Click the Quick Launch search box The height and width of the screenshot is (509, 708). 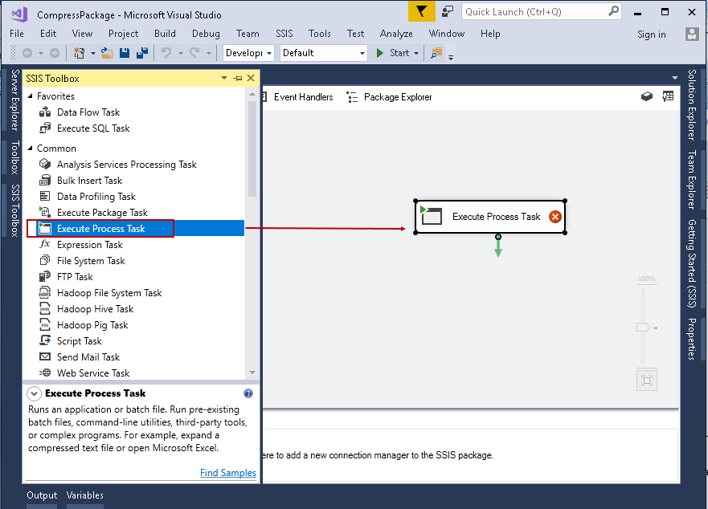click(x=542, y=12)
